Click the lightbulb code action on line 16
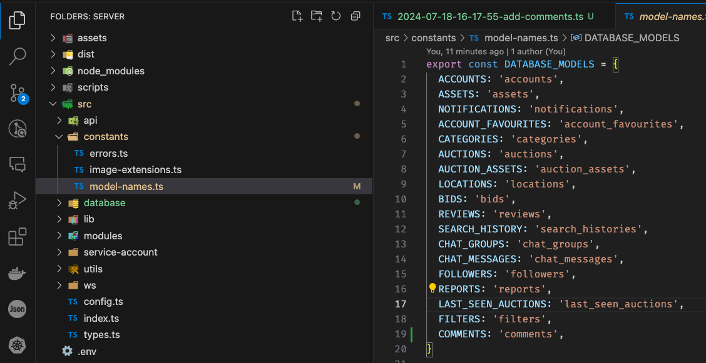This screenshot has height=363, width=706. [x=432, y=288]
